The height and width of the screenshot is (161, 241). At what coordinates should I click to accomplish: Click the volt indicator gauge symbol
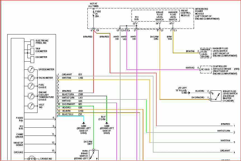(x=31, y=106)
